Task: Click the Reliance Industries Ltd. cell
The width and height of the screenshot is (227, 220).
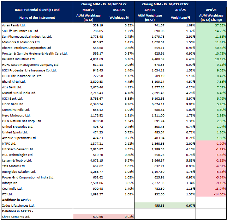Action: [19, 59]
